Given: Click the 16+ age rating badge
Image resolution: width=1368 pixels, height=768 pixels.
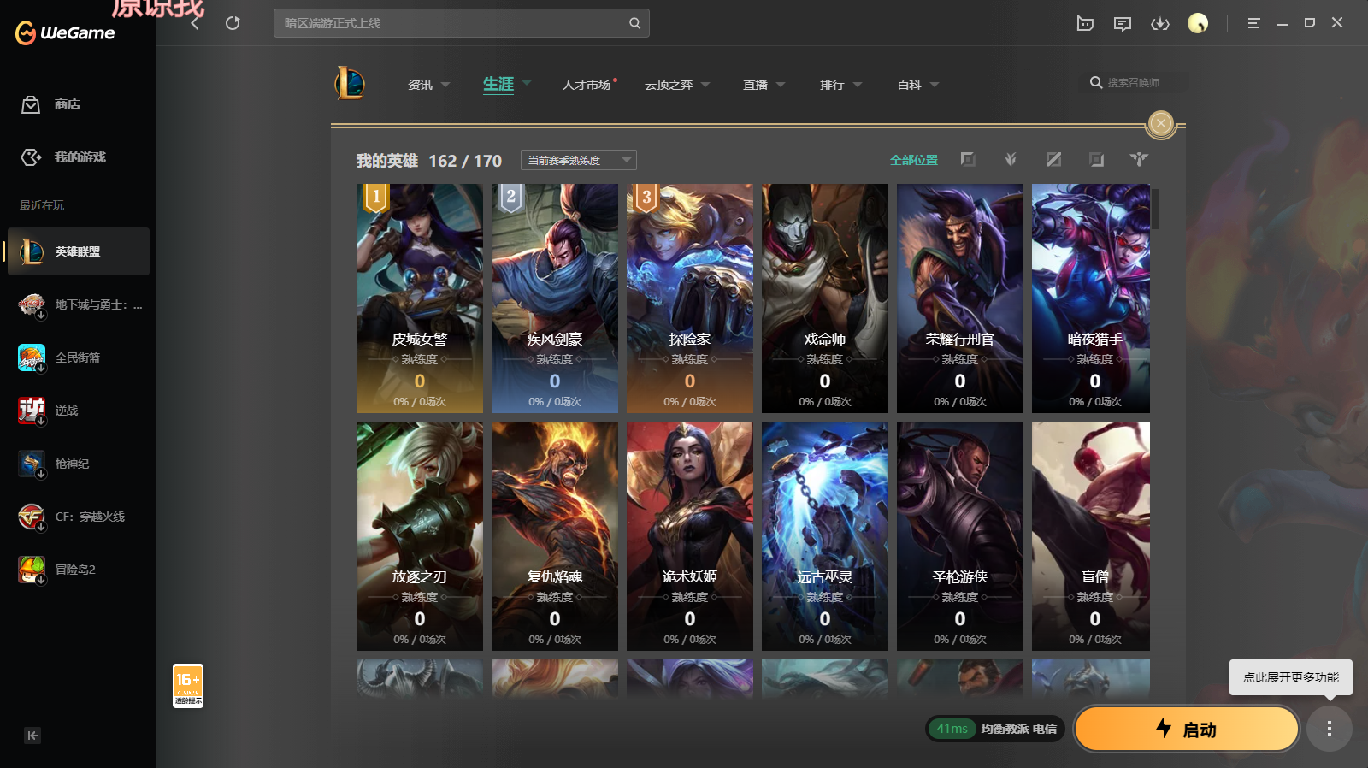Looking at the screenshot, I should click(188, 686).
